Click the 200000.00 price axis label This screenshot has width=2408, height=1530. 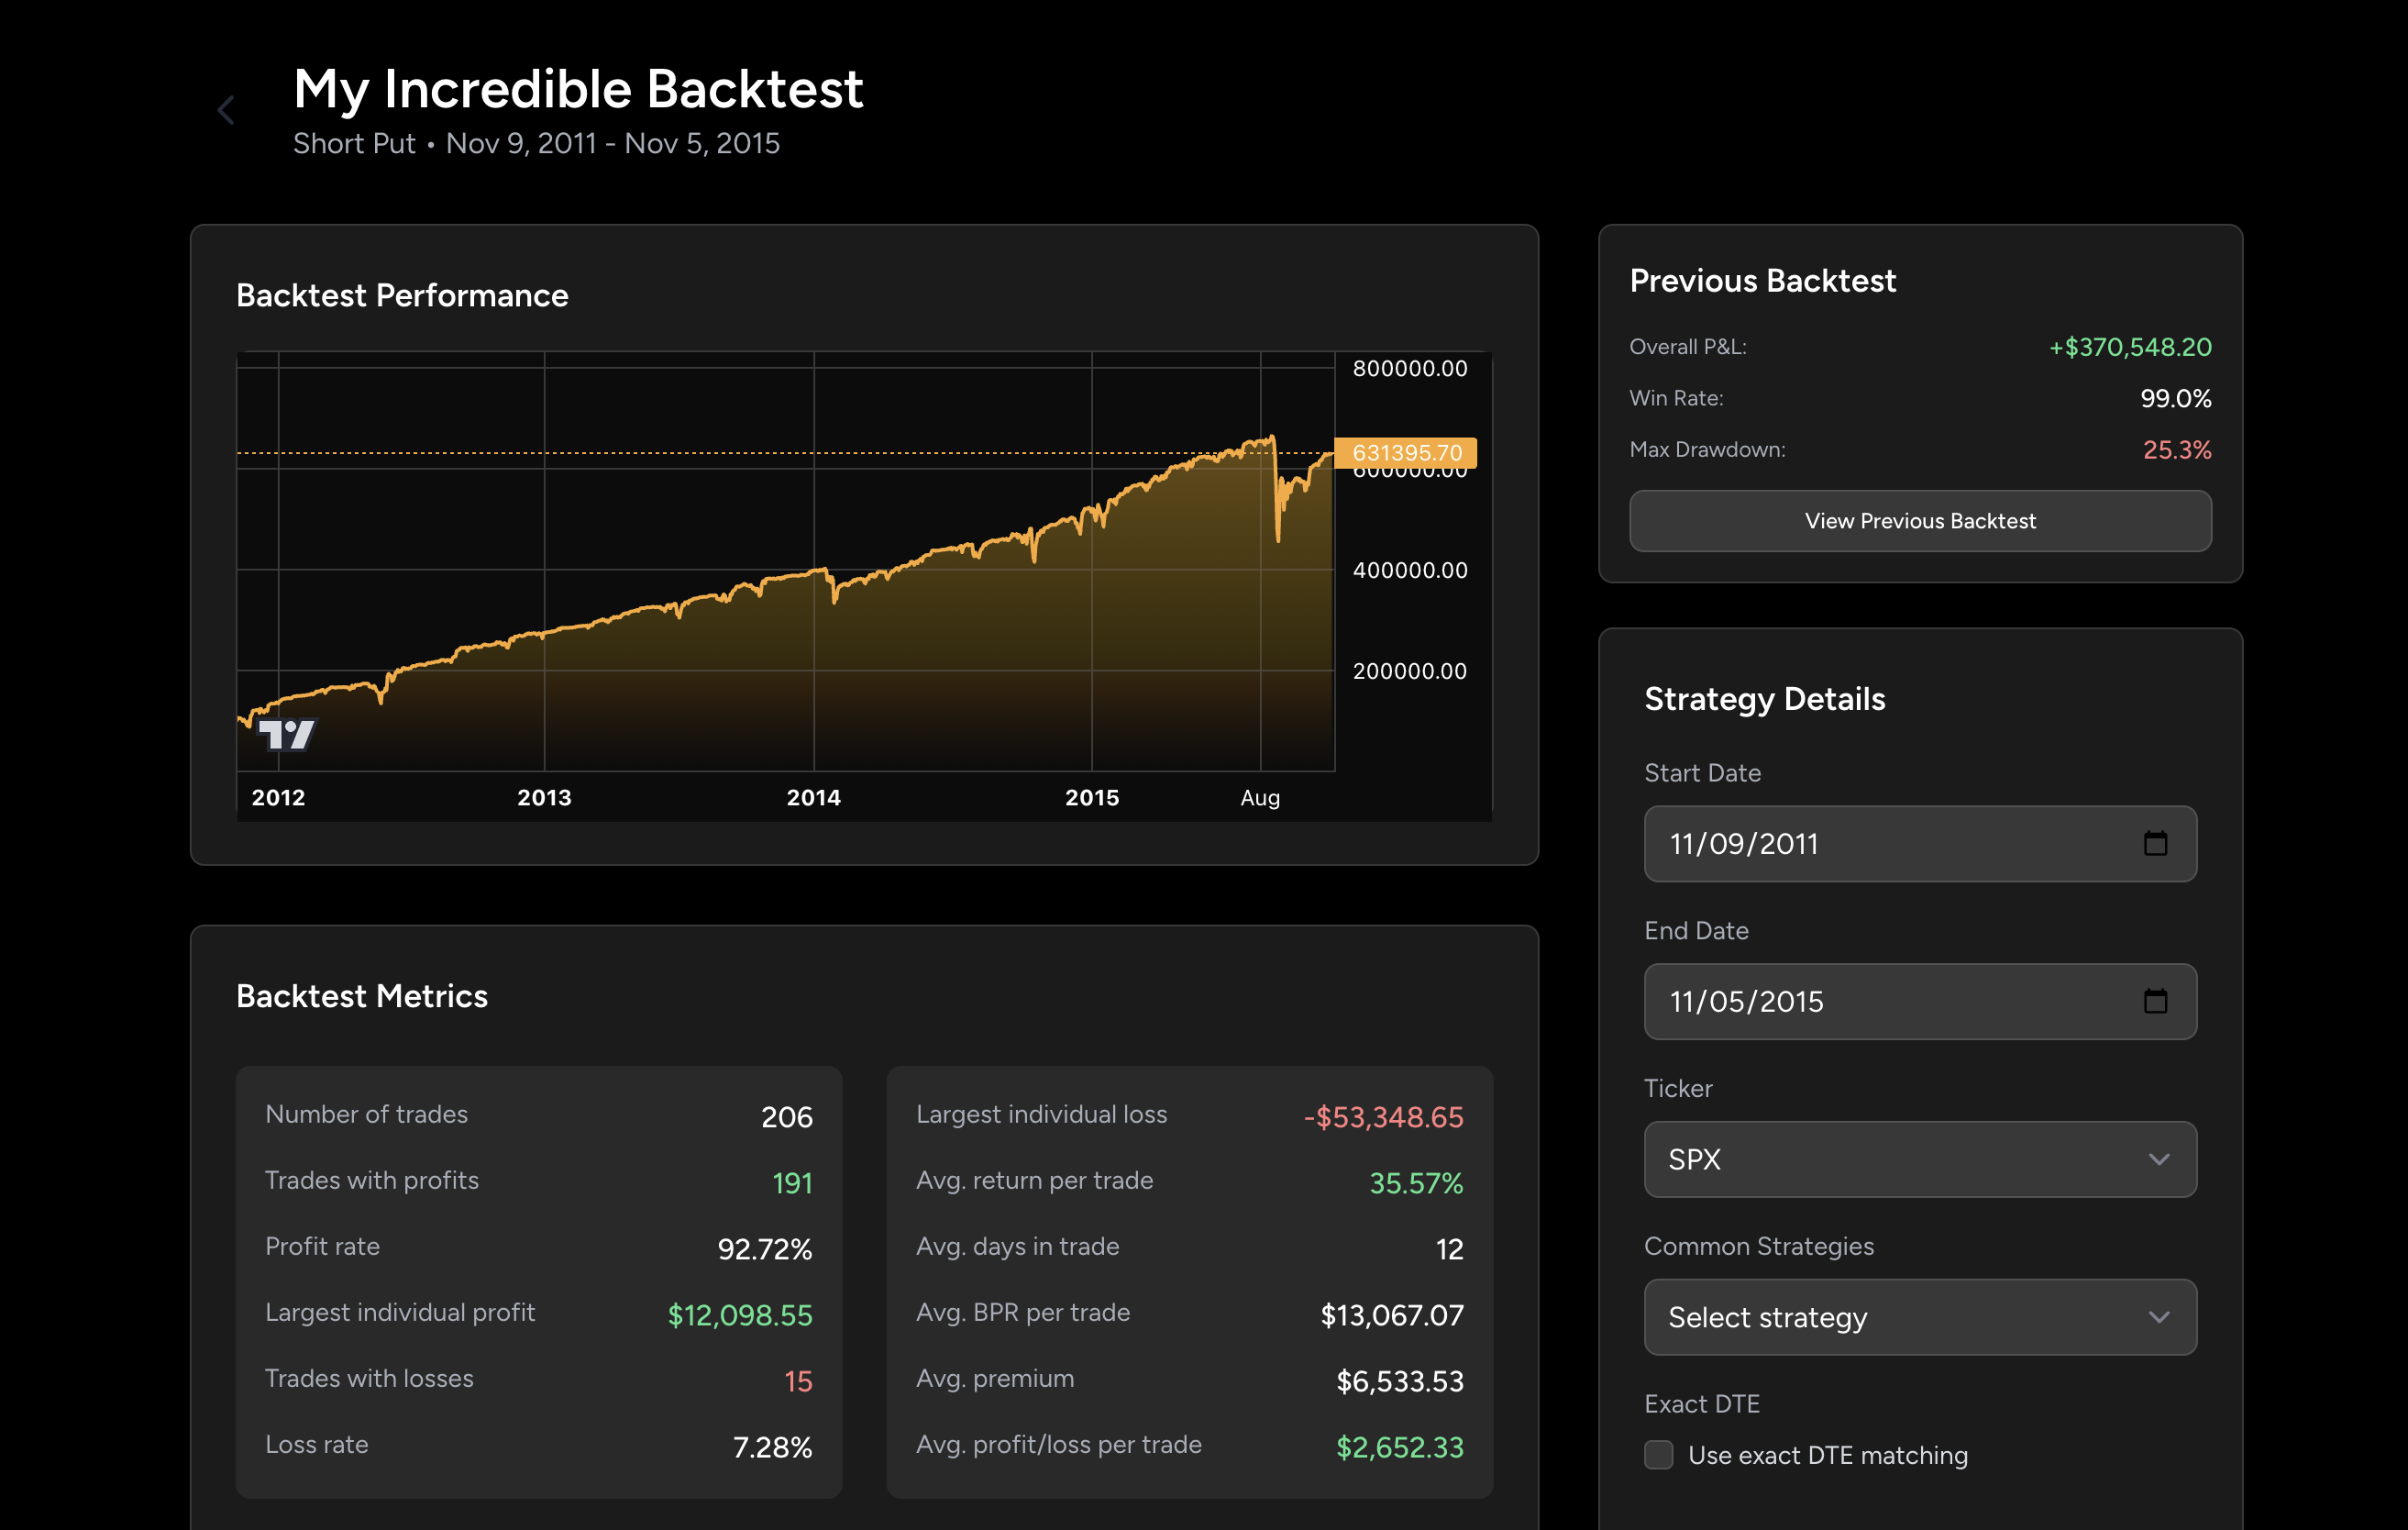(x=1410, y=670)
